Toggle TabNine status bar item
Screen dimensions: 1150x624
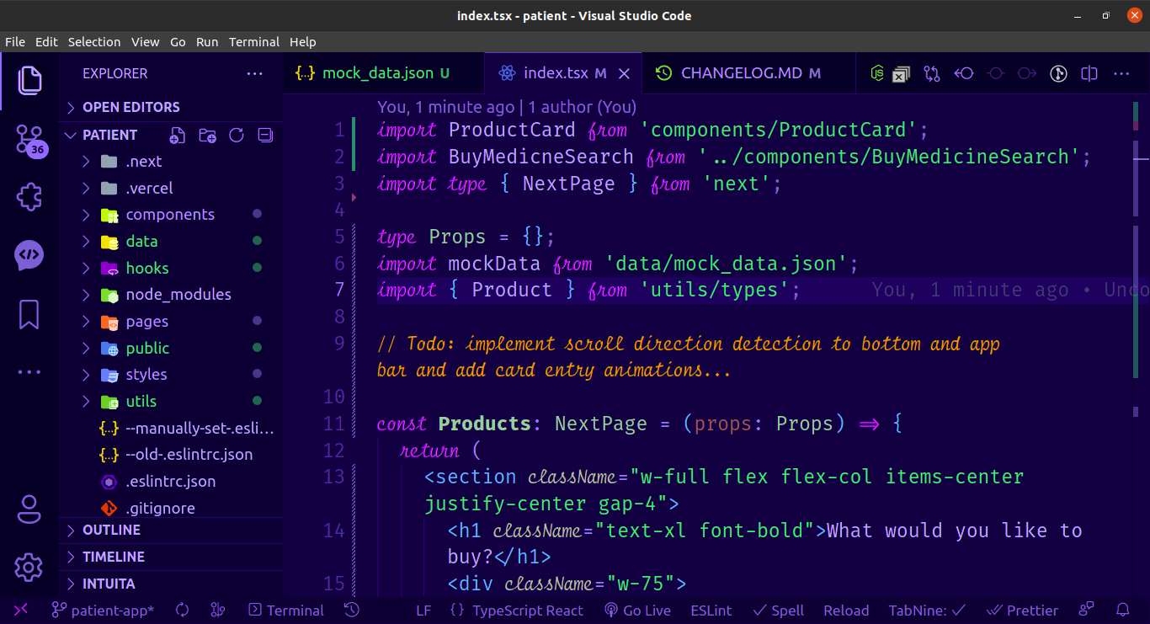pos(928,611)
